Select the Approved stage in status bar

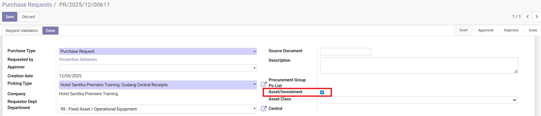[x=486, y=30]
